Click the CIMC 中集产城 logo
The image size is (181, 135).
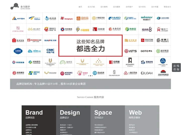[x=50, y=51]
